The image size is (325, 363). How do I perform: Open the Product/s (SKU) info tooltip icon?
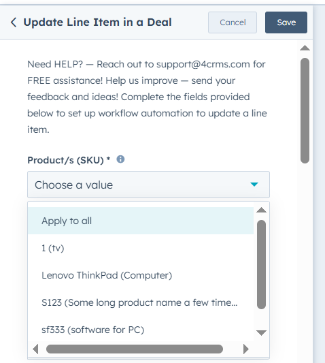(120, 159)
